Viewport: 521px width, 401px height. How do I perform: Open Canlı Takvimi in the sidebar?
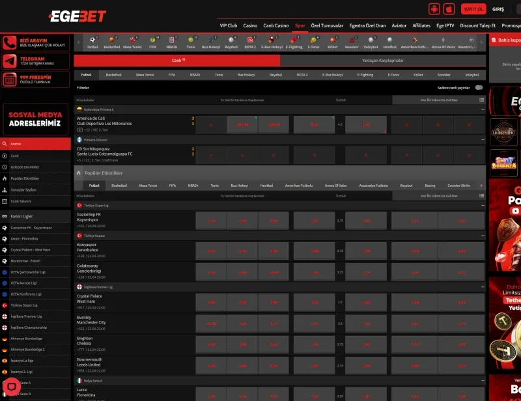tap(36, 201)
